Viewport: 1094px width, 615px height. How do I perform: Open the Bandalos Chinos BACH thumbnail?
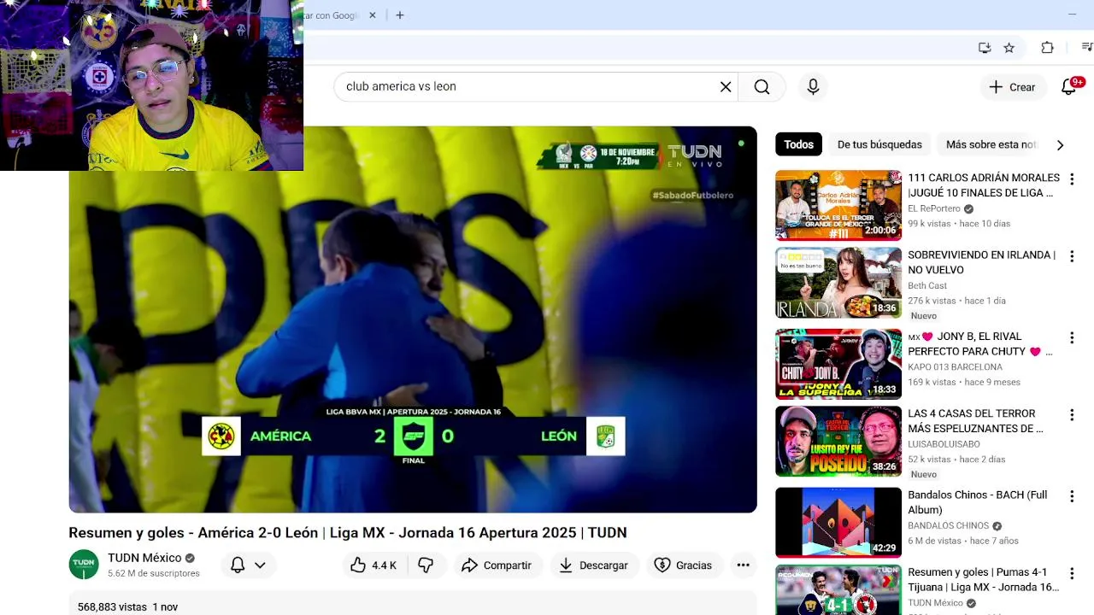[838, 523]
